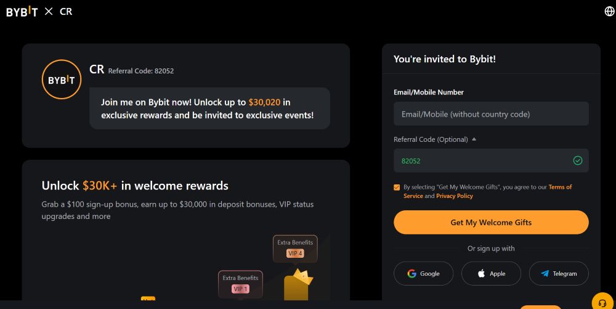Click the referral code field containing 82052

pyautogui.click(x=491, y=160)
